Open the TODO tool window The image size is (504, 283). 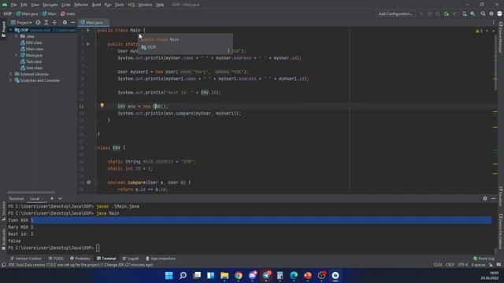click(56, 259)
